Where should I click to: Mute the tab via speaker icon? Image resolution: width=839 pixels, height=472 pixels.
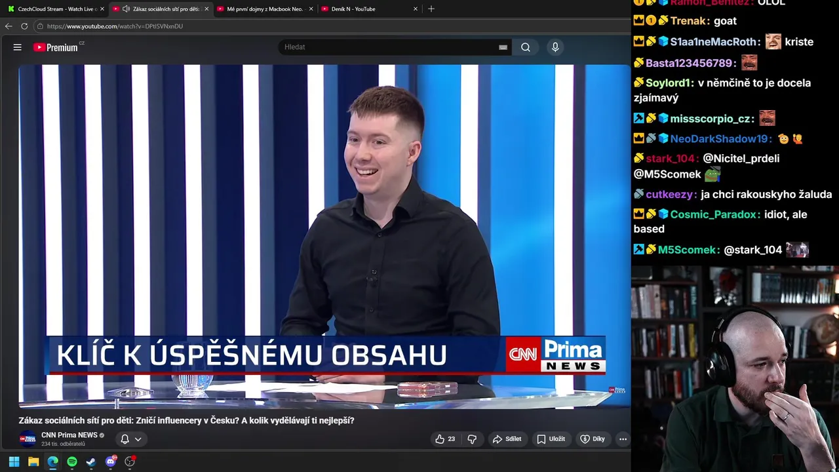pyautogui.click(x=126, y=9)
